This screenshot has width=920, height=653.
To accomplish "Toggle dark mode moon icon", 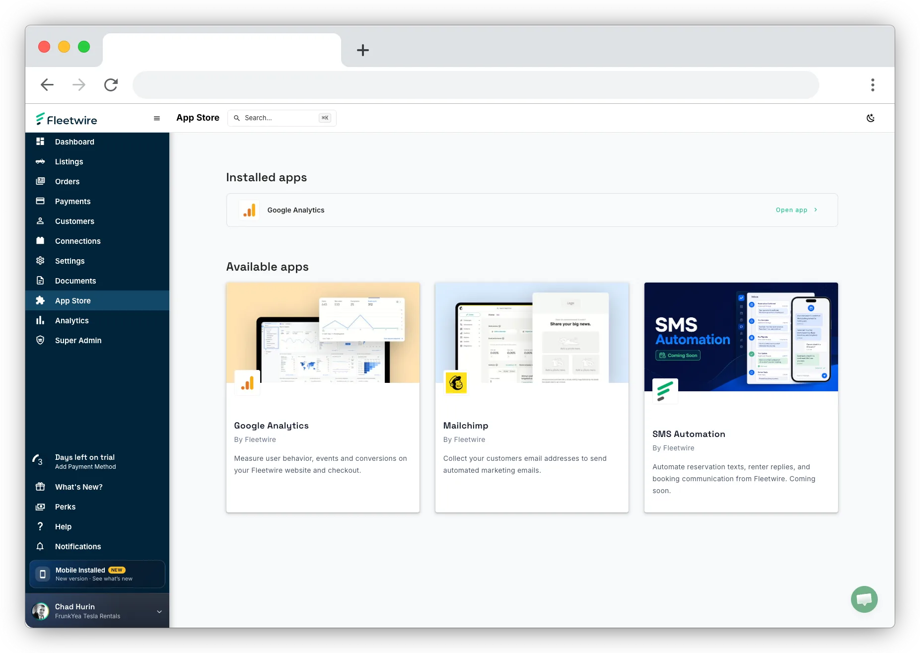I will coord(870,118).
